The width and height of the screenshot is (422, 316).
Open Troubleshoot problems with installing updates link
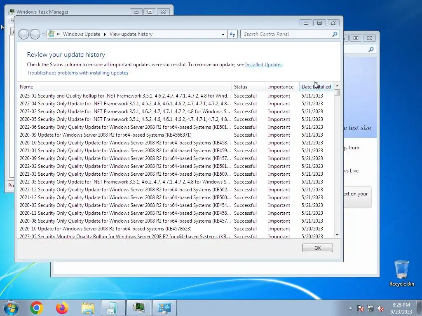pos(77,73)
